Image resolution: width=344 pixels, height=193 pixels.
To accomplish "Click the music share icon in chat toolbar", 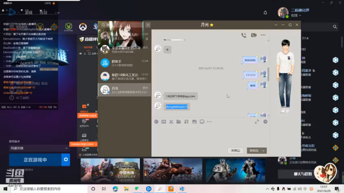I will [x=187, y=122].
